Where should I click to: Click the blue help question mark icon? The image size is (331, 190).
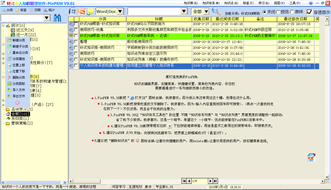click(311, 3)
